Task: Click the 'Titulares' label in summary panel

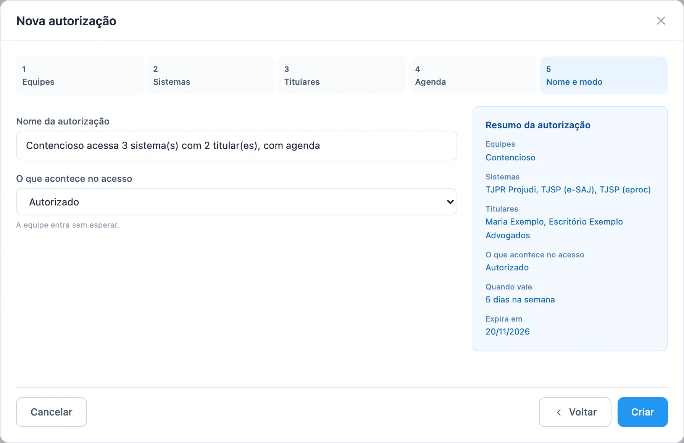Action: click(x=502, y=209)
